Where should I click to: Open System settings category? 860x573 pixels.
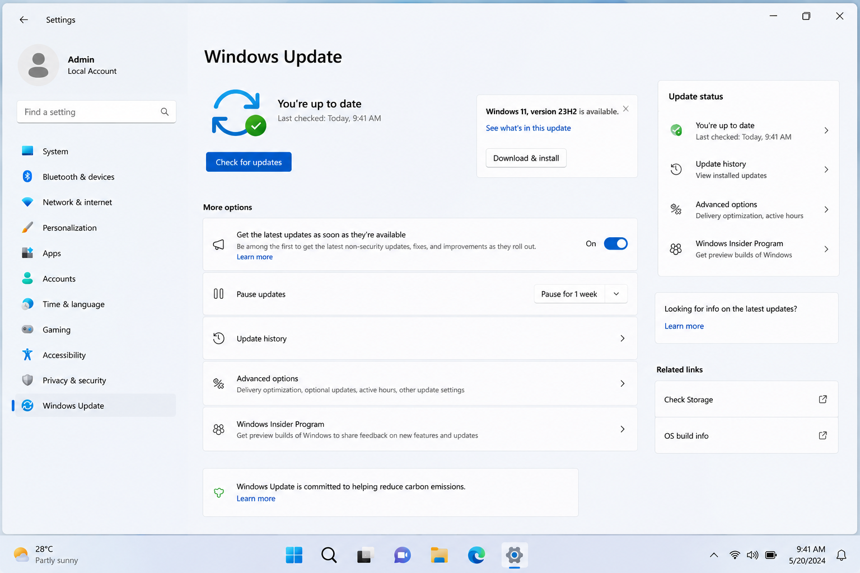pos(94,151)
